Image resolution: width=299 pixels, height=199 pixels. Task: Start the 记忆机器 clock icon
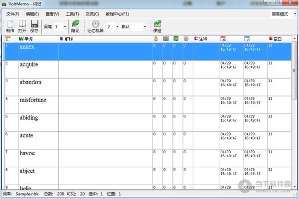95,26
